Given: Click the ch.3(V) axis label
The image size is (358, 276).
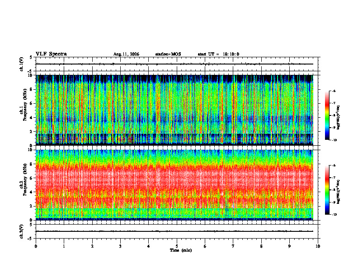Looking at the screenshot, I should coord(21,231).
